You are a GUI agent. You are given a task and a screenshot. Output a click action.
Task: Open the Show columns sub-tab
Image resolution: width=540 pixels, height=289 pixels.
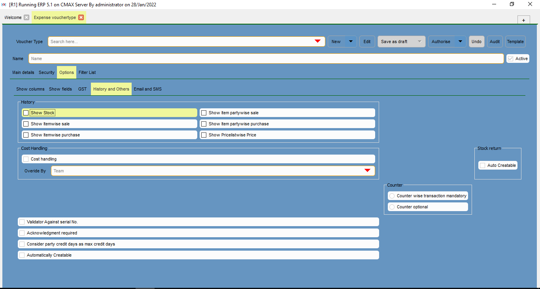point(30,89)
